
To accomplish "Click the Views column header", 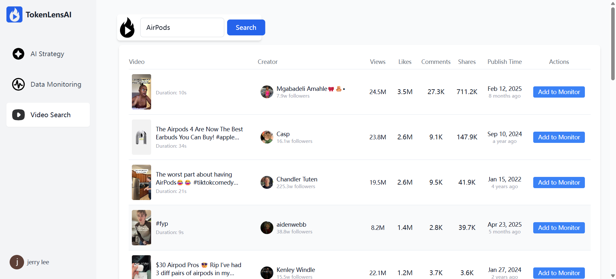I will [378, 62].
